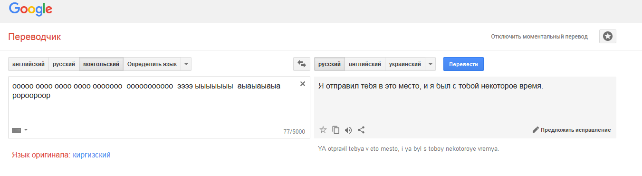
Task: Expand source language list dropdown
Action: click(186, 64)
